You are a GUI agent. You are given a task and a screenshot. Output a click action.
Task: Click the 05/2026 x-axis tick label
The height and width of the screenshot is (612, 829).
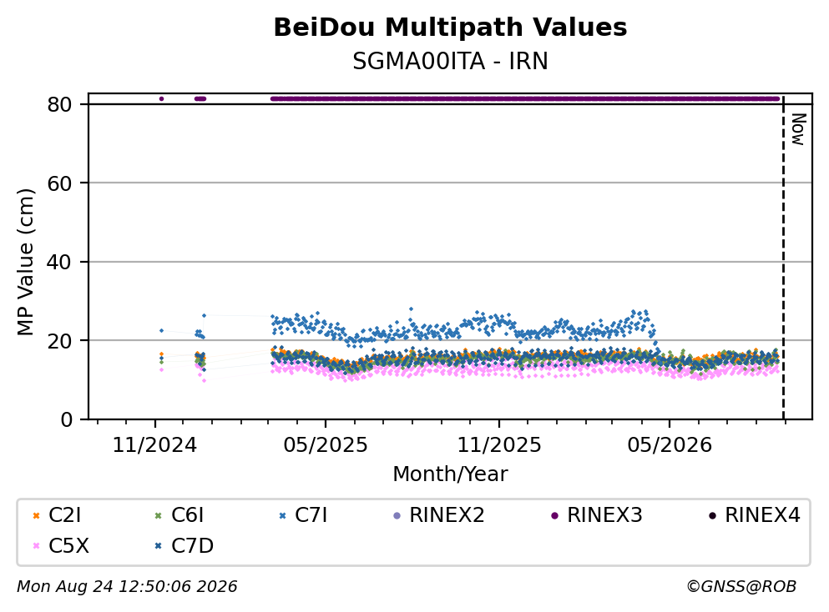point(670,445)
